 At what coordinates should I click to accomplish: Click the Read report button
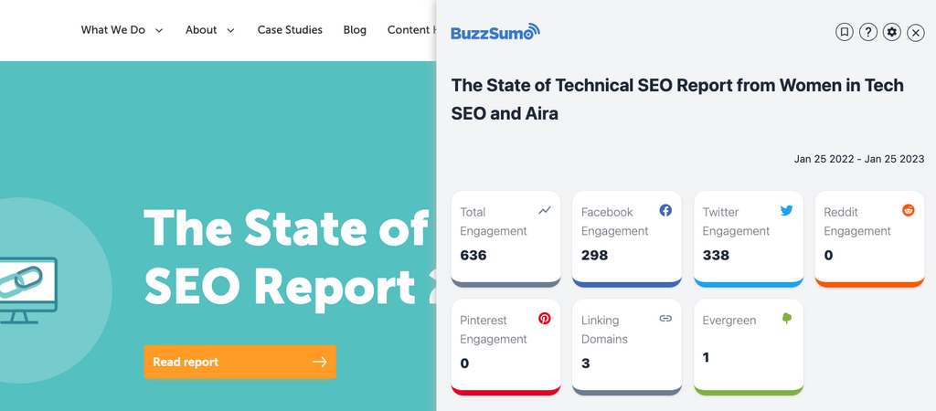point(239,362)
